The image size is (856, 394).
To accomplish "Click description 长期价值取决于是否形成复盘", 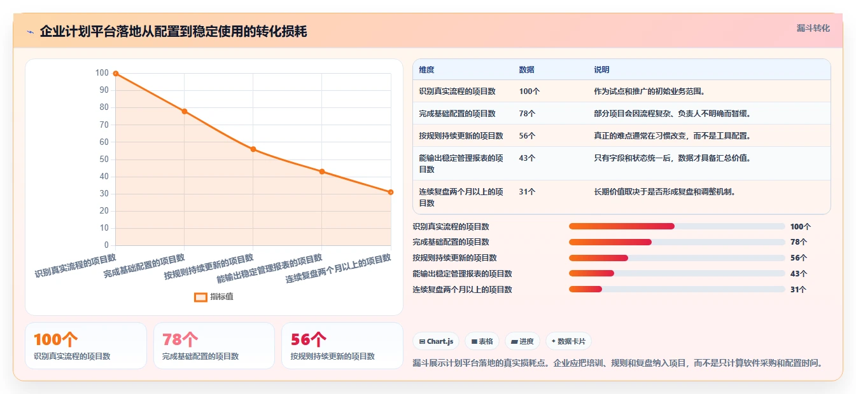I will click(665, 191).
